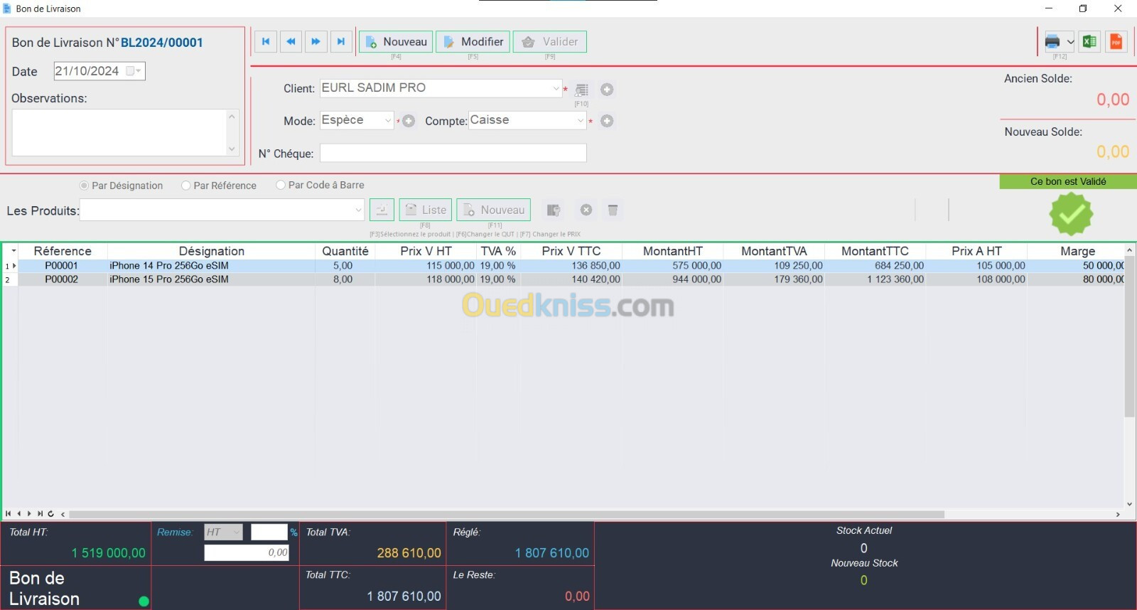Sort by the Quantité column header
This screenshot has width=1137, height=610.
[345, 251]
